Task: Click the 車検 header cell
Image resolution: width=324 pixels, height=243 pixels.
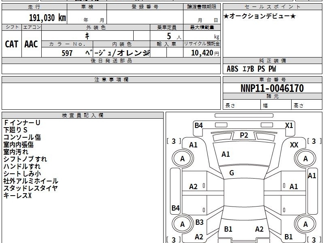Action: click(87, 7)
